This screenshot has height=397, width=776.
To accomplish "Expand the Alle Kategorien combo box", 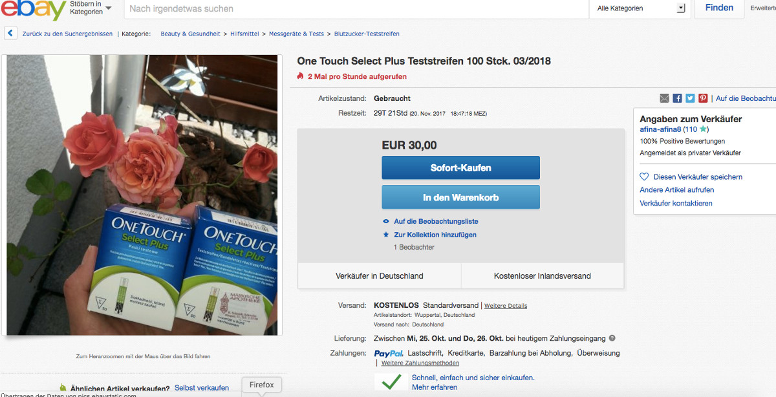I will point(640,8).
